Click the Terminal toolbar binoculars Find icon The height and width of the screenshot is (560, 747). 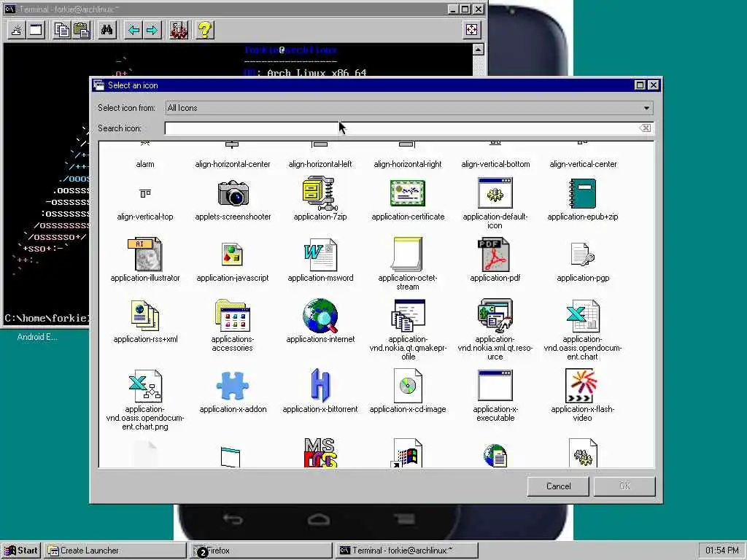pos(107,31)
